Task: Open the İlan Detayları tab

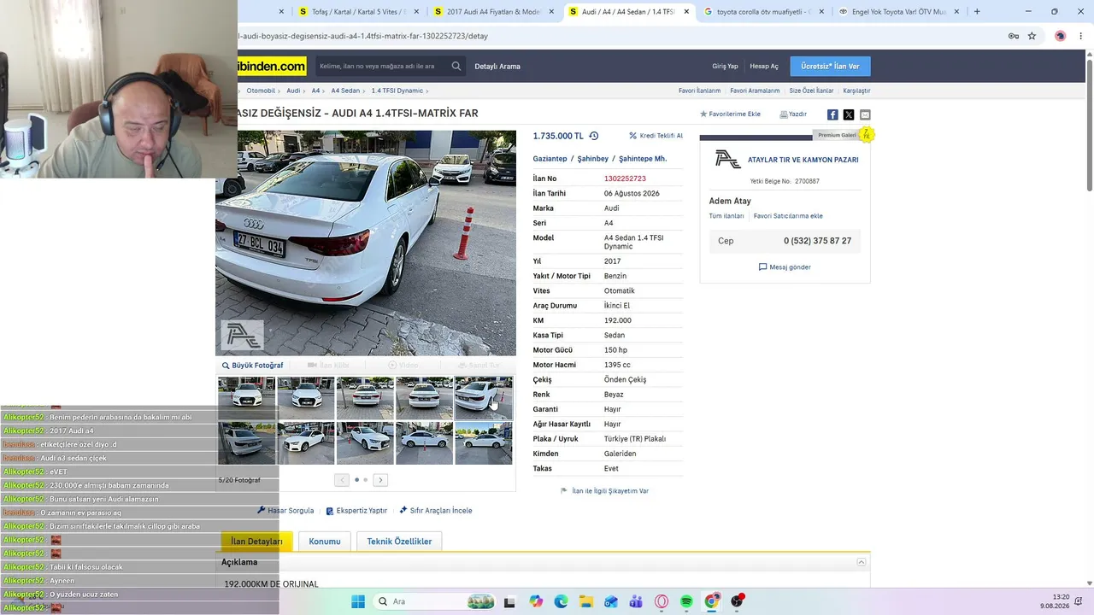Action: (257, 542)
